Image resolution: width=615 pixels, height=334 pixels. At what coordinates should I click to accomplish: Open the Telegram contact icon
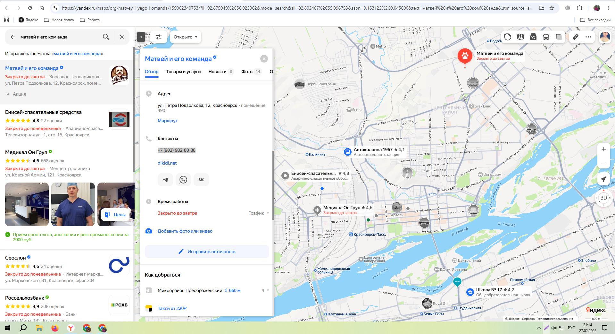coord(165,180)
